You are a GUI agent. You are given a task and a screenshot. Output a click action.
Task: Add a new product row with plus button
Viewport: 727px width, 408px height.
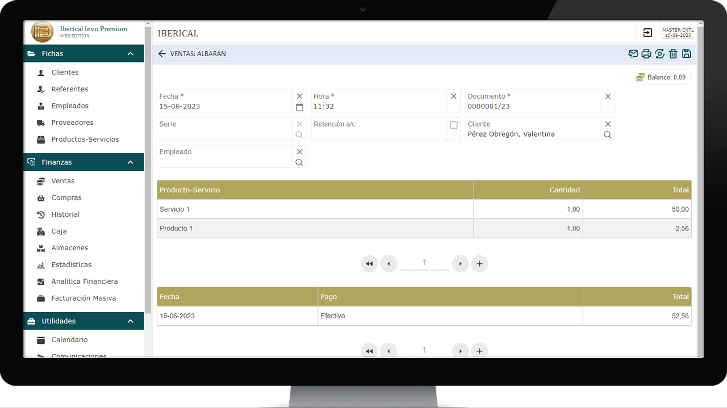[479, 264]
